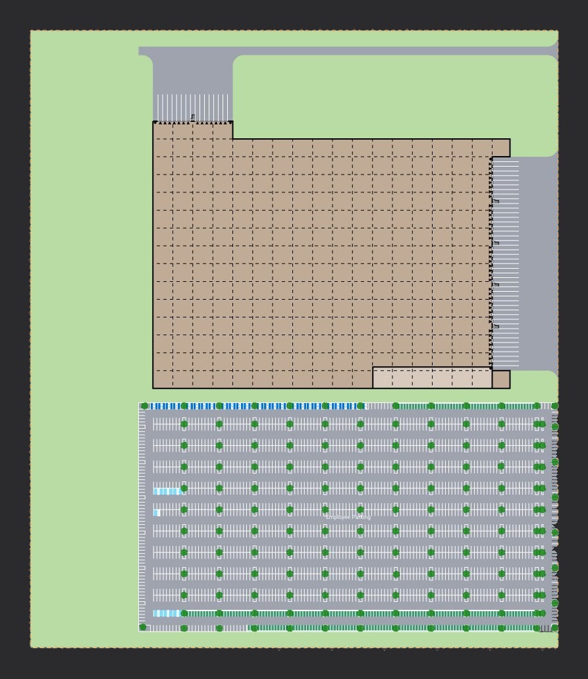
Task: Select the gray access road along the top
Action: 348,51
